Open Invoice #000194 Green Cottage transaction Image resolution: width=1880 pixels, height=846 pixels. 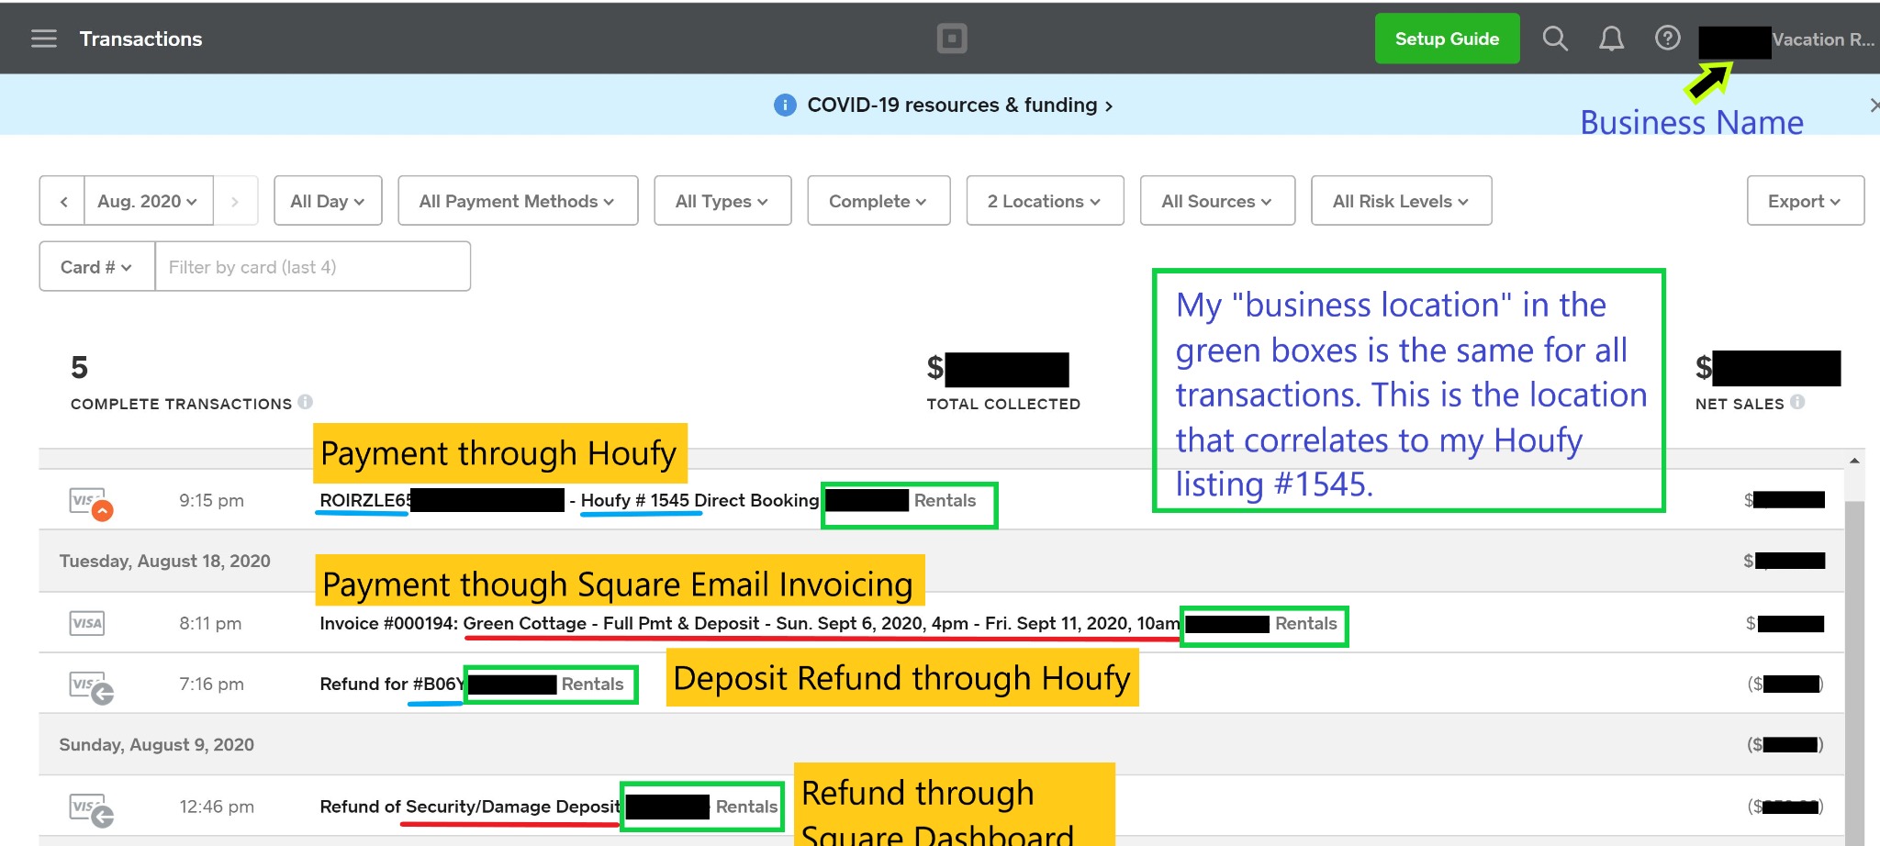tap(941, 624)
